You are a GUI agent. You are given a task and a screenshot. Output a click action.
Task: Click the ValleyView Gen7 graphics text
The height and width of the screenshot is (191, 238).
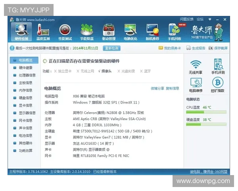tap(109, 137)
